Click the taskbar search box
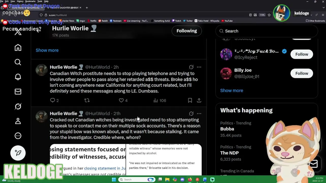Screen dimensions: 326x183 point(137,179)
